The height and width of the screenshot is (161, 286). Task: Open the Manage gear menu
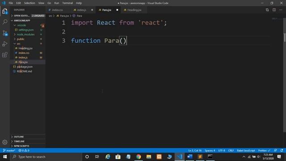coord(5,142)
